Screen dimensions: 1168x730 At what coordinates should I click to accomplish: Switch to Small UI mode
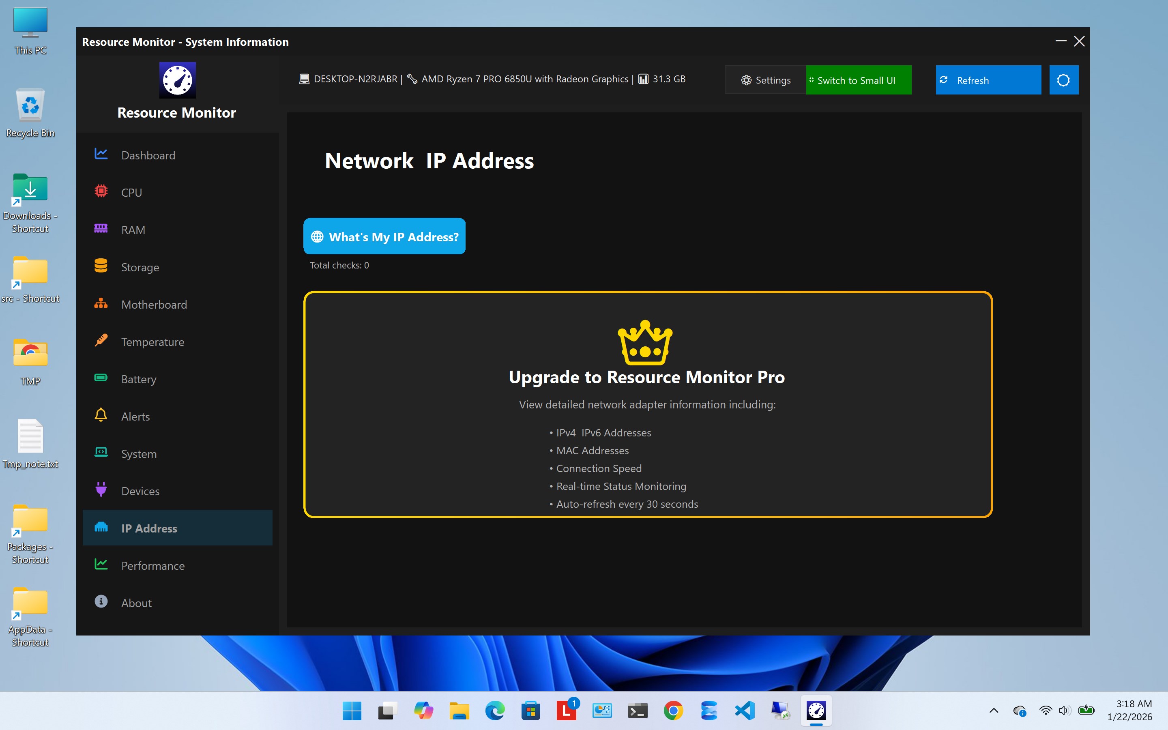858,80
